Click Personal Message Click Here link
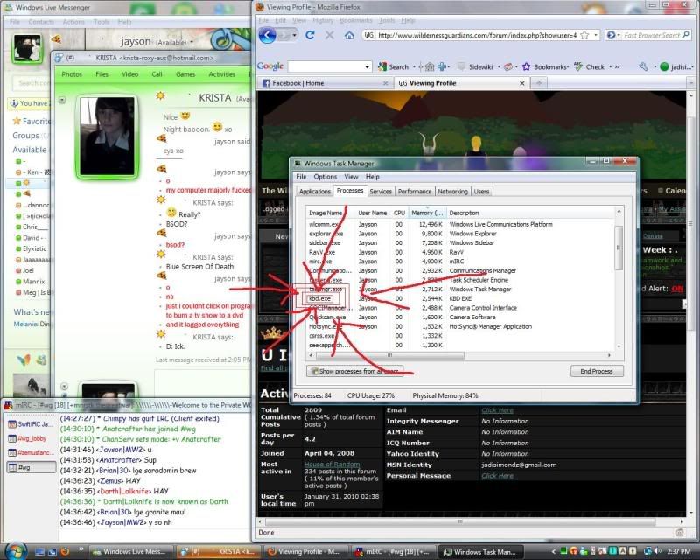Viewport: 700px width, 560px height. click(497, 476)
